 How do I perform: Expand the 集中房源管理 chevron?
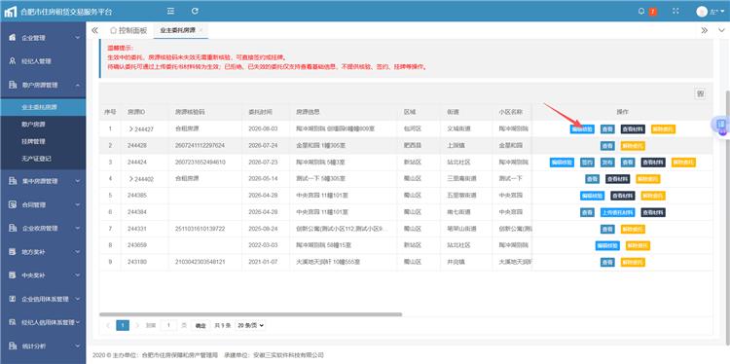coord(77,181)
